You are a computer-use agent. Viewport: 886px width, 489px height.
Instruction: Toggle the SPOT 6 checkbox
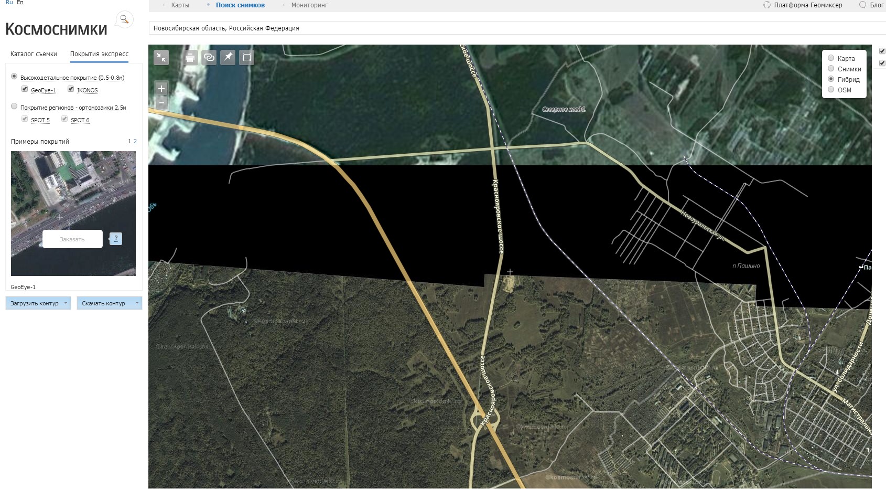[64, 119]
